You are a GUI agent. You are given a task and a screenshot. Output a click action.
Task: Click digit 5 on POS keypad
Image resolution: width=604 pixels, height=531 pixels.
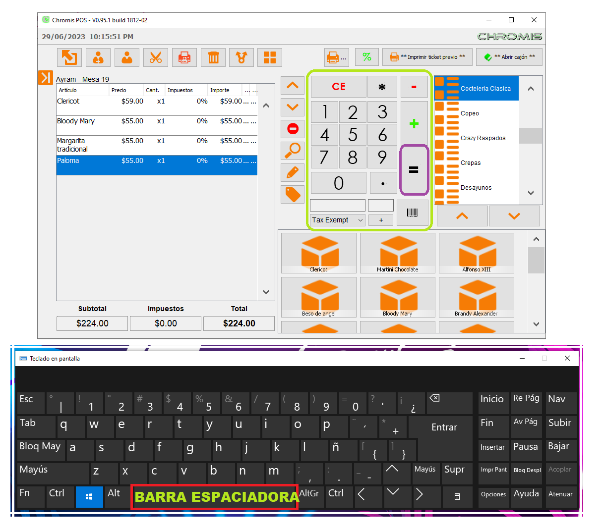click(x=353, y=135)
